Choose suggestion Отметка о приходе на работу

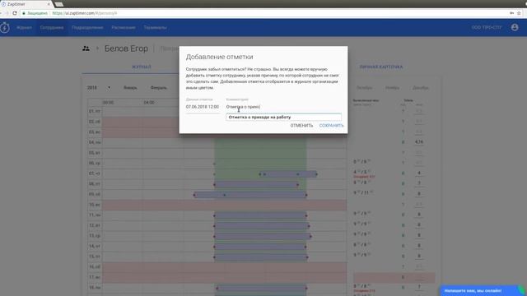[x=283, y=117]
